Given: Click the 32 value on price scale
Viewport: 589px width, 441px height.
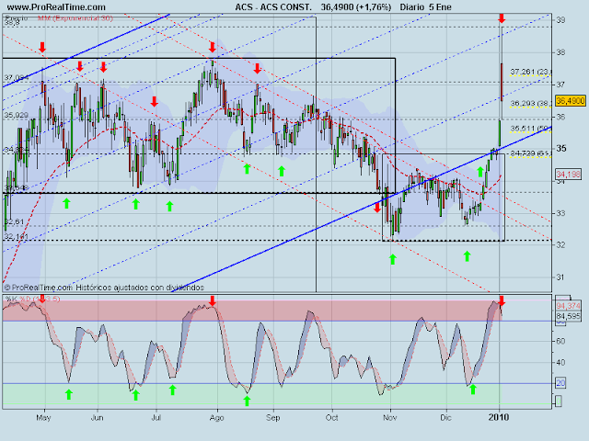Looking at the screenshot, I should coord(560,245).
